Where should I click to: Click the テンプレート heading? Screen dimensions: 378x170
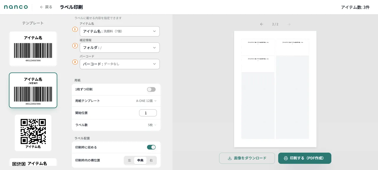tap(33, 23)
